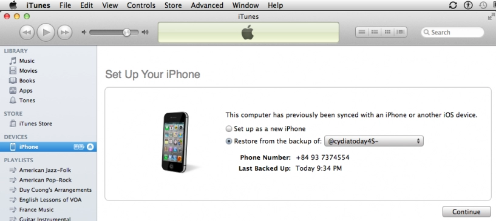Click the Apps icon
Image resolution: width=496 pixels, height=221 pixels.
click(13, 90)
